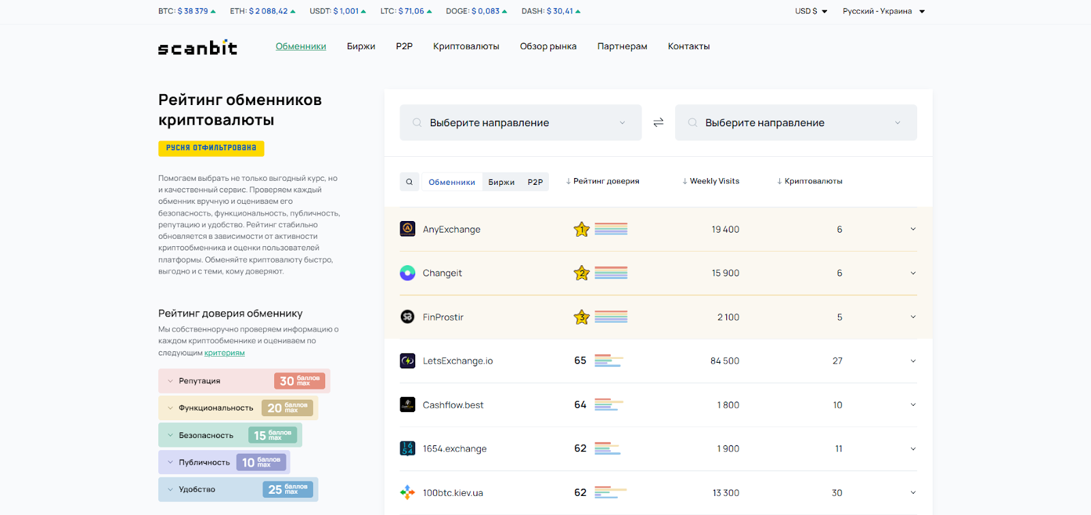Click the ETH price ticker
The image size is (1091, 515).
pos(263,12)
